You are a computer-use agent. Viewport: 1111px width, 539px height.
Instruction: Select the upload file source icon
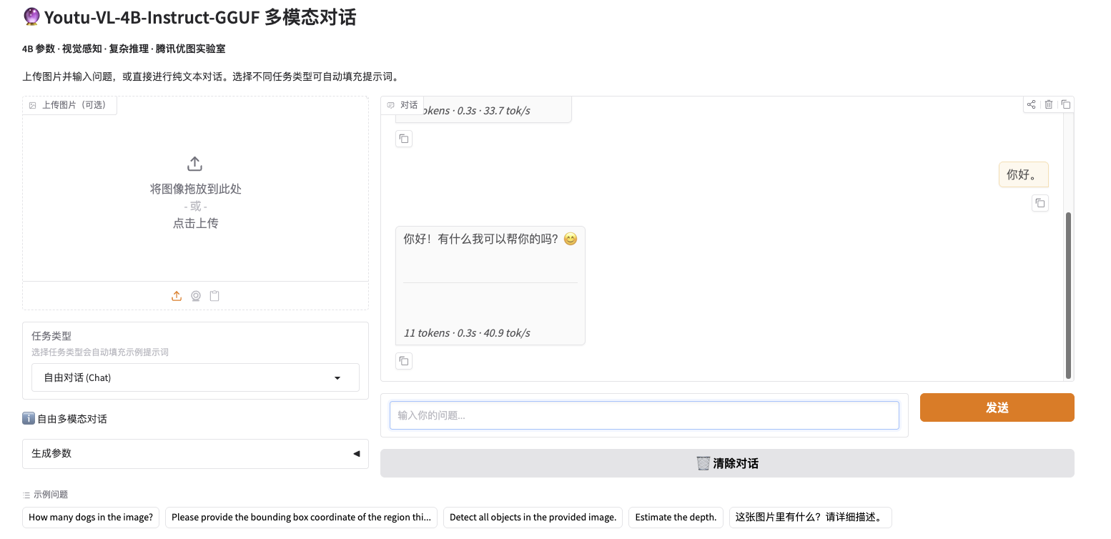(177, 296)
